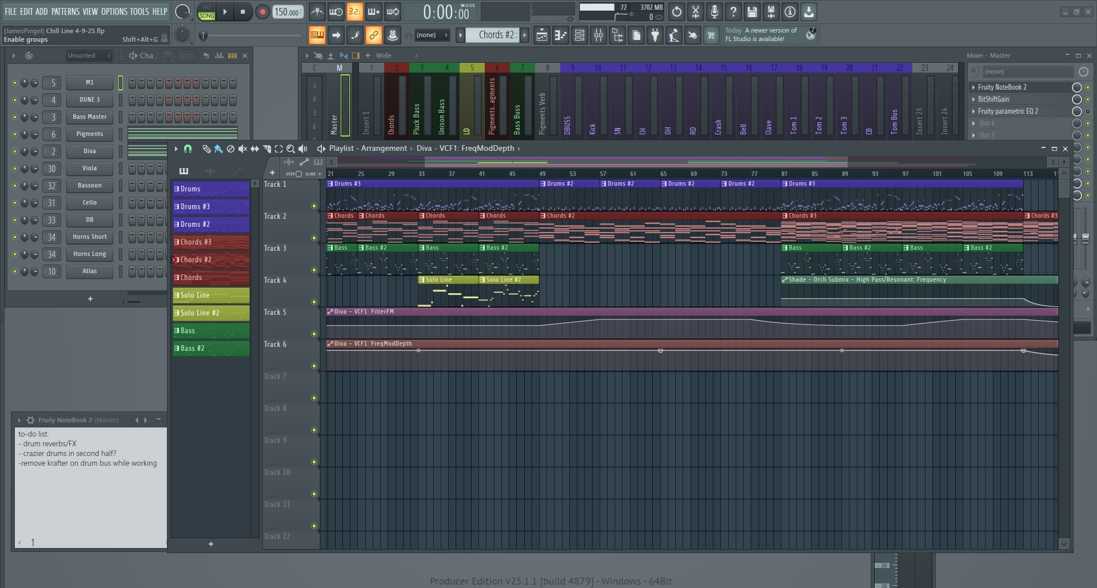This screenshot has width=1097, height=588.
Task: Select the Diva channel button
Action: (x=89, y=151)
